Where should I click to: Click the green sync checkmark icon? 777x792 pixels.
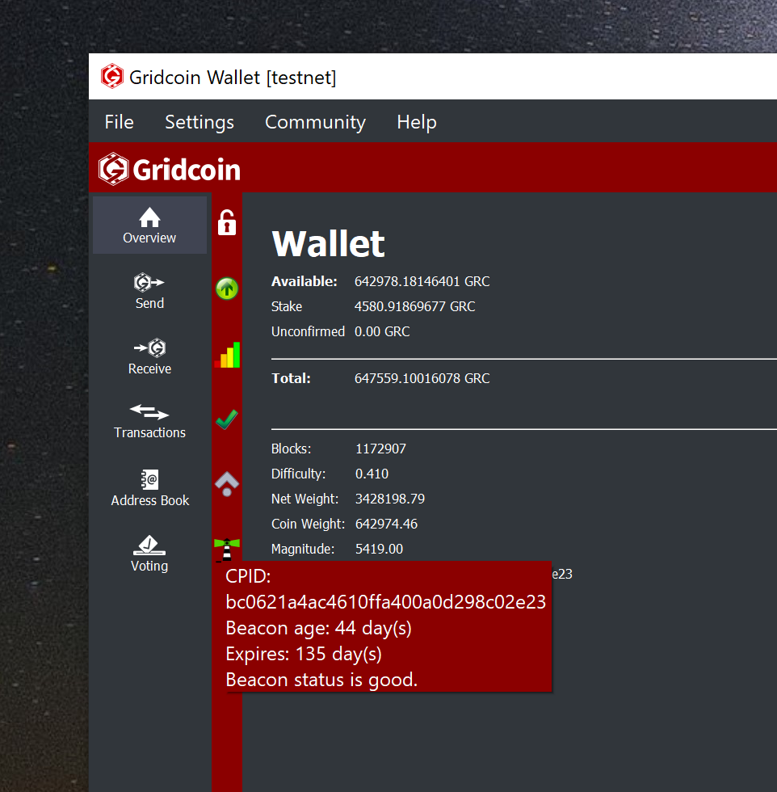point(227,419)
